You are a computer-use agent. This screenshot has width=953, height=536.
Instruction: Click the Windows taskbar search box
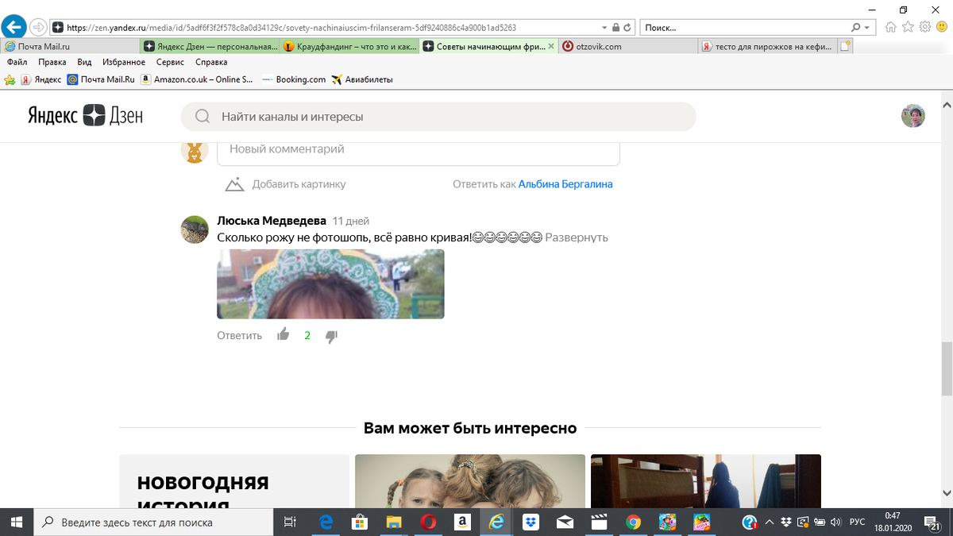pyautogui.click(x=153, y=522)
